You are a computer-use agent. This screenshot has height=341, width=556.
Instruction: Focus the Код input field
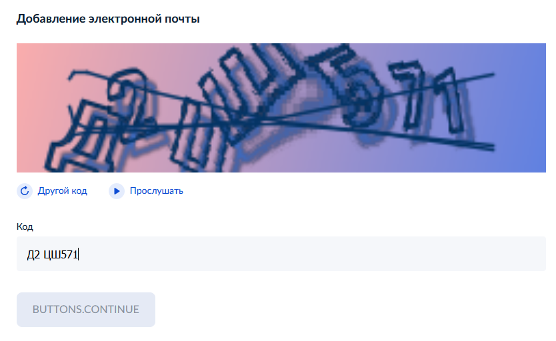coord(281,254)
